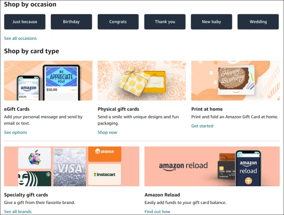Open the Grubhub gift card tile
This screenshot has height=215, width=284.
click(104, 154)
